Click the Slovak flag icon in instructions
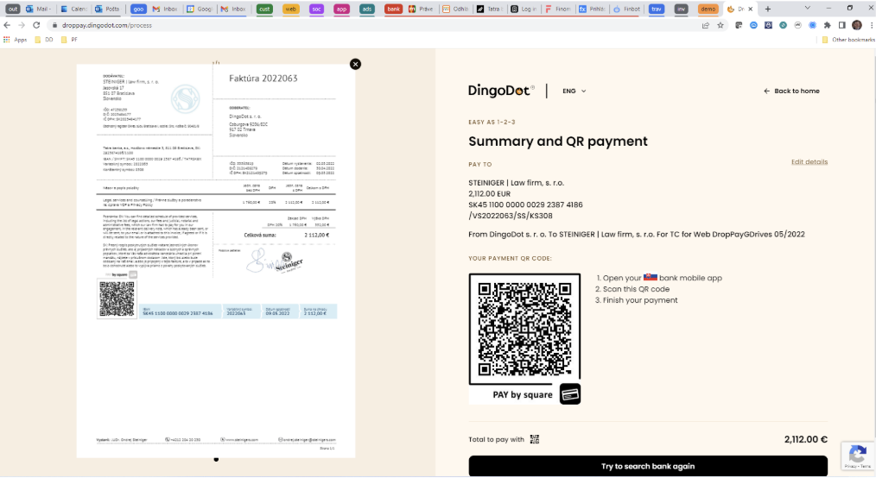 tap(651, 277)
